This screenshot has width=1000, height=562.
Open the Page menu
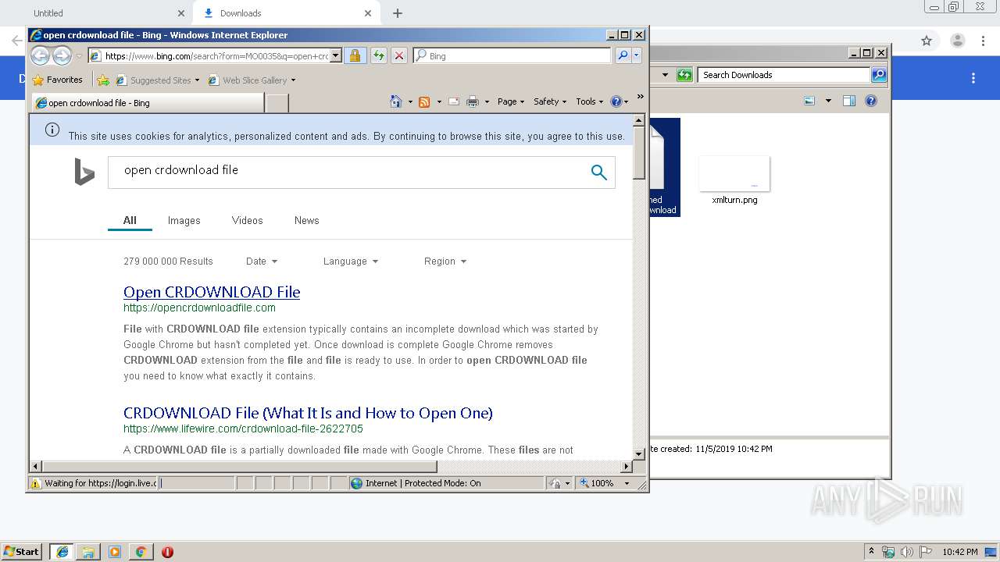tap(511, 101)
